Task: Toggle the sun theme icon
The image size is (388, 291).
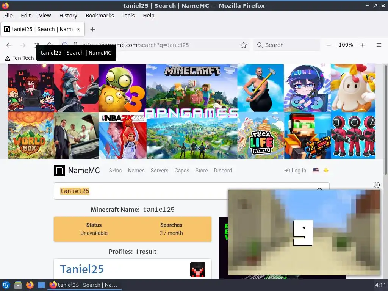Action: point(326,170)
